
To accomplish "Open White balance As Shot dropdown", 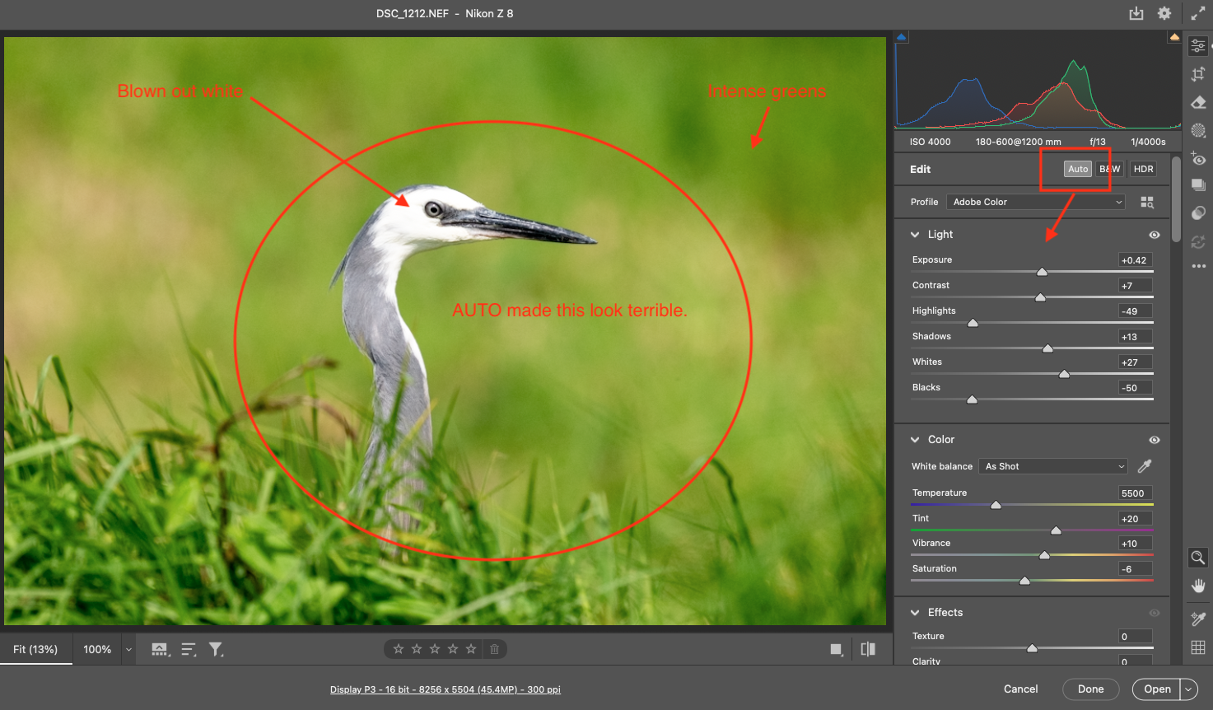I will click(x=1053, y=466).
